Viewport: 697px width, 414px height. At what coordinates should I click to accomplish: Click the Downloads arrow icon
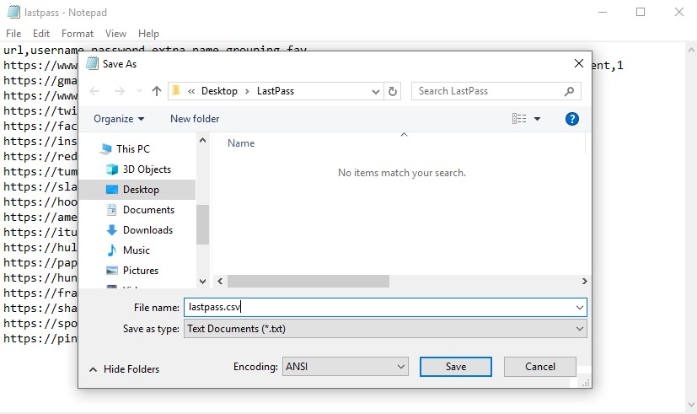[111, 230]
